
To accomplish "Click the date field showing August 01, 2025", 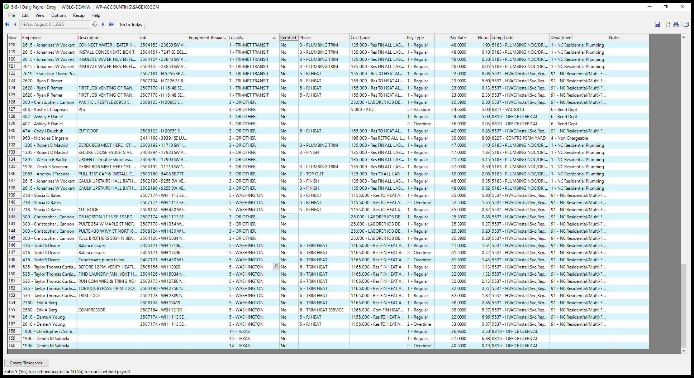I will click(x=54, y=24).
